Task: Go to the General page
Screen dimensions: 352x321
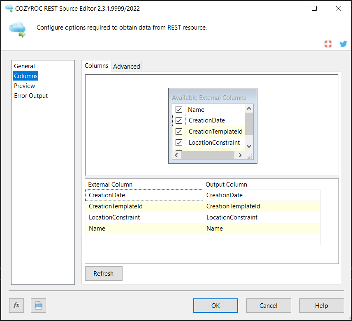Action: tap(24, 66)
